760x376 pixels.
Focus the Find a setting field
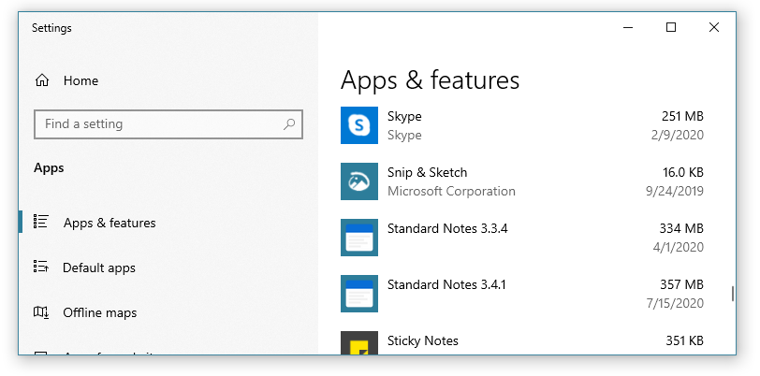click(168, 124)
